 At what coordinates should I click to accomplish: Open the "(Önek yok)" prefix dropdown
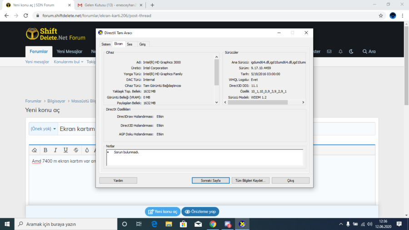pos(44,129)
